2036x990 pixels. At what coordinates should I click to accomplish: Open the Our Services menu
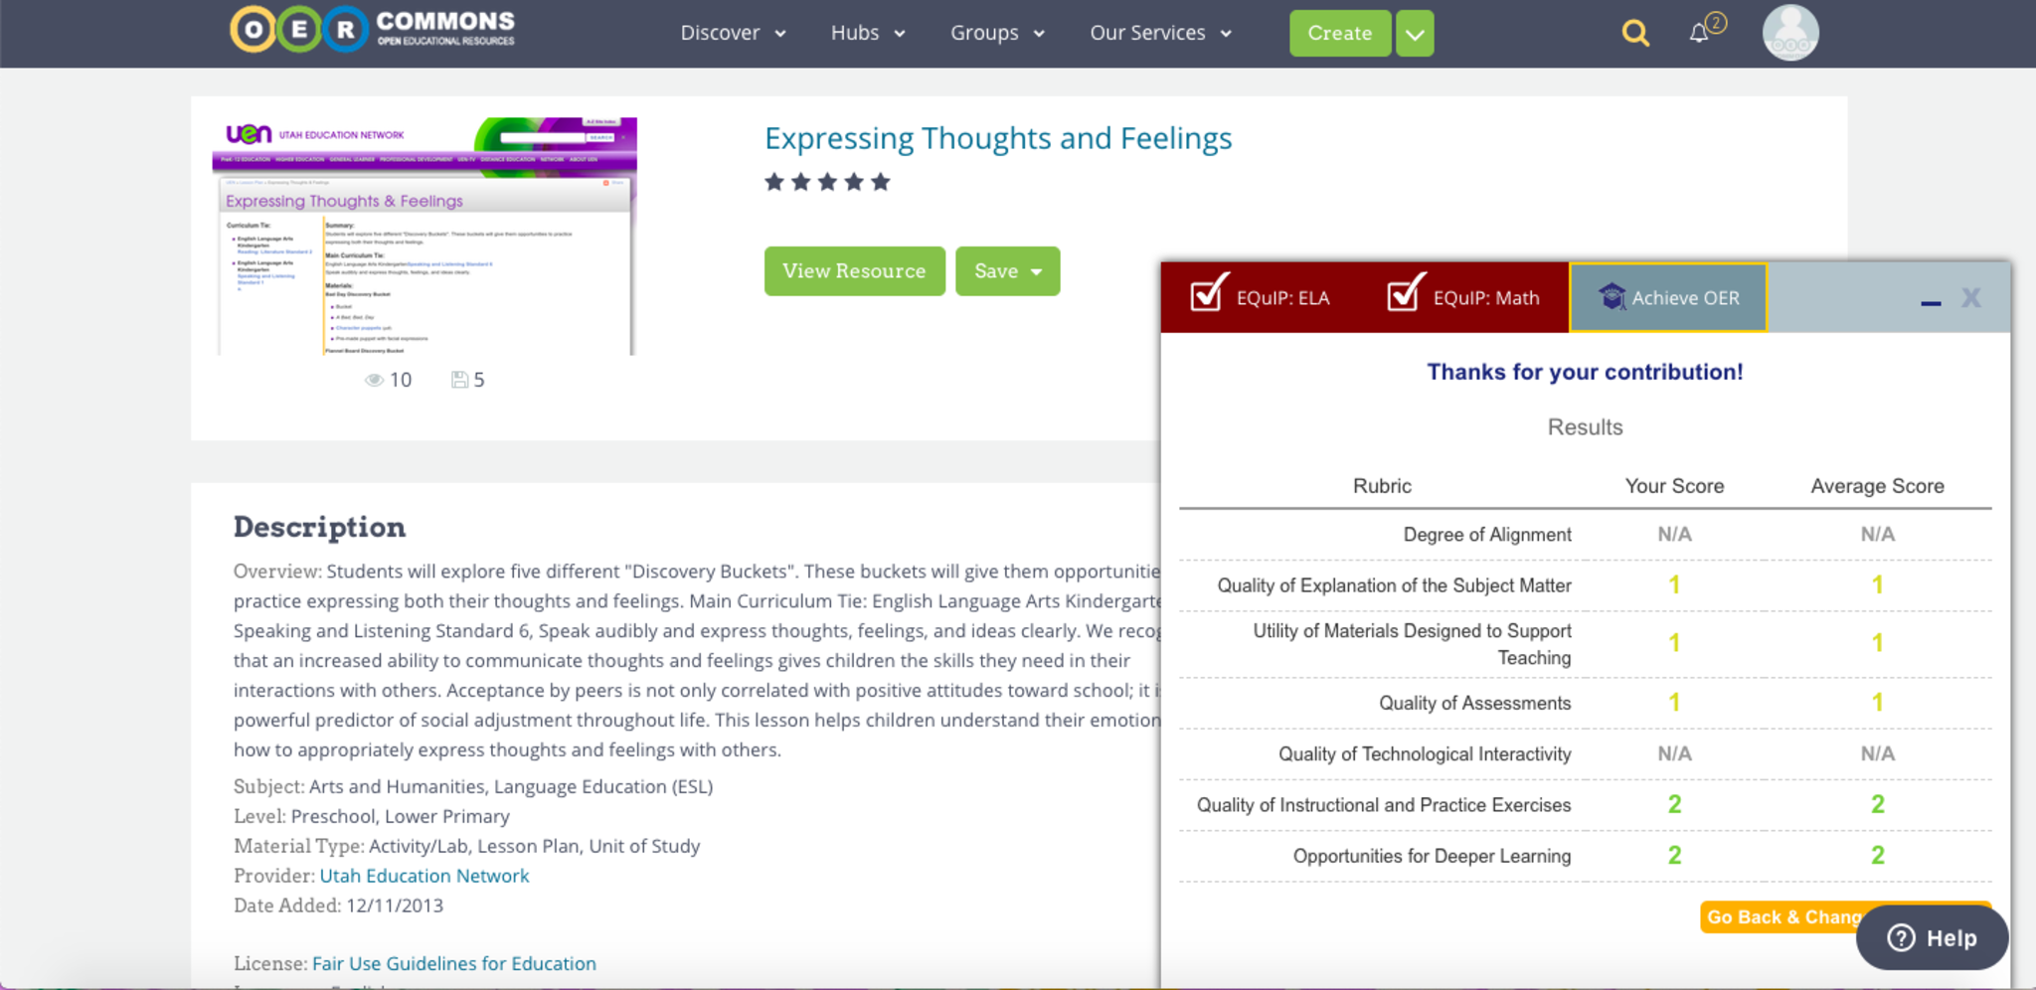coord(1160,33)
